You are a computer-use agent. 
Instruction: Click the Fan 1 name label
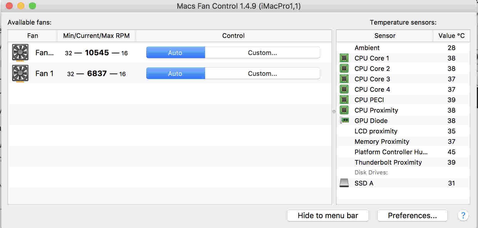click(x=44, y=73)
